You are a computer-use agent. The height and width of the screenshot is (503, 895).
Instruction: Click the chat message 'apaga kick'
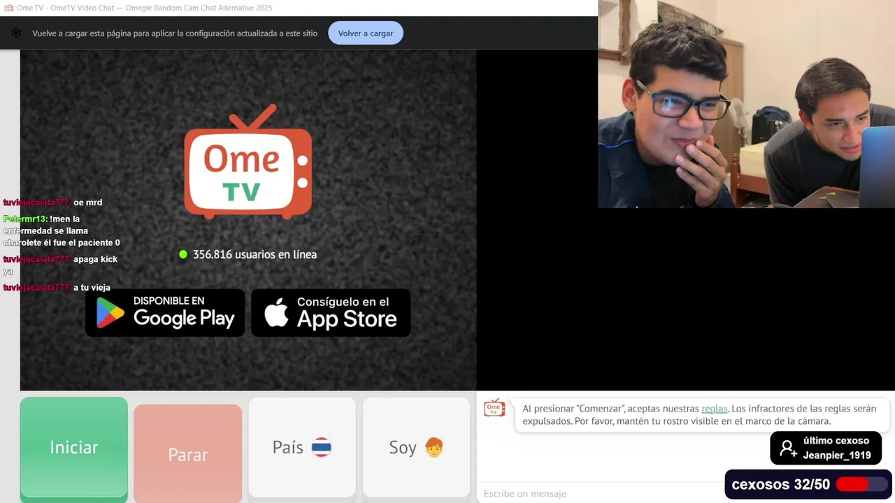[x=95, y=259]
